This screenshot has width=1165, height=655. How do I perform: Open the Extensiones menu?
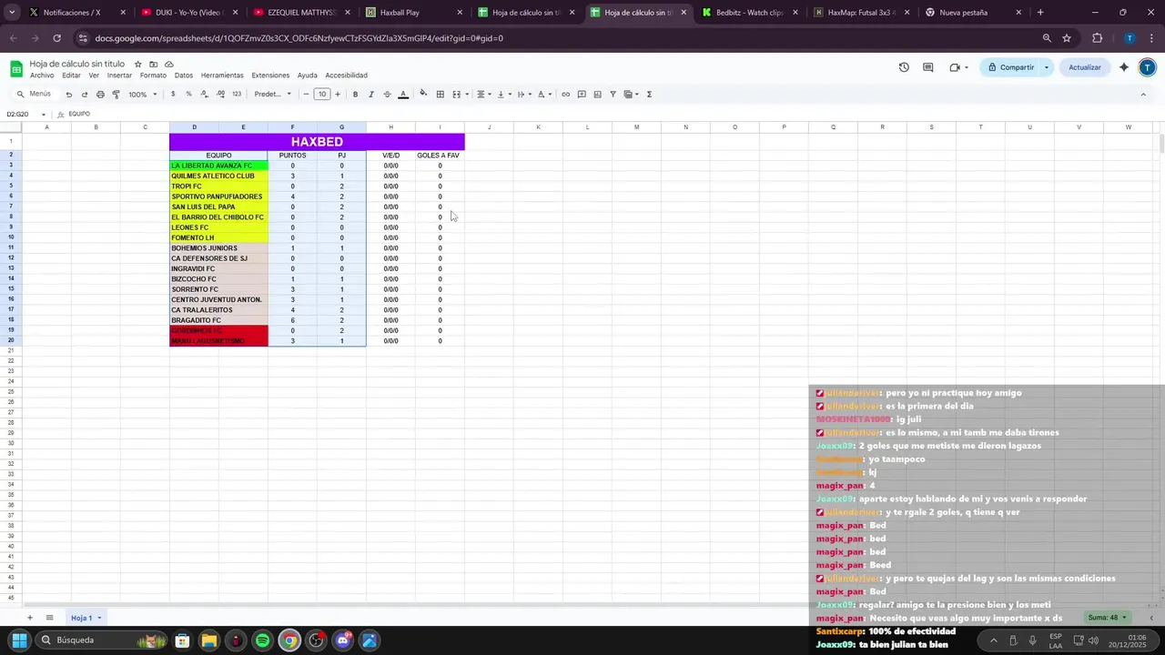tap(270, 76)
